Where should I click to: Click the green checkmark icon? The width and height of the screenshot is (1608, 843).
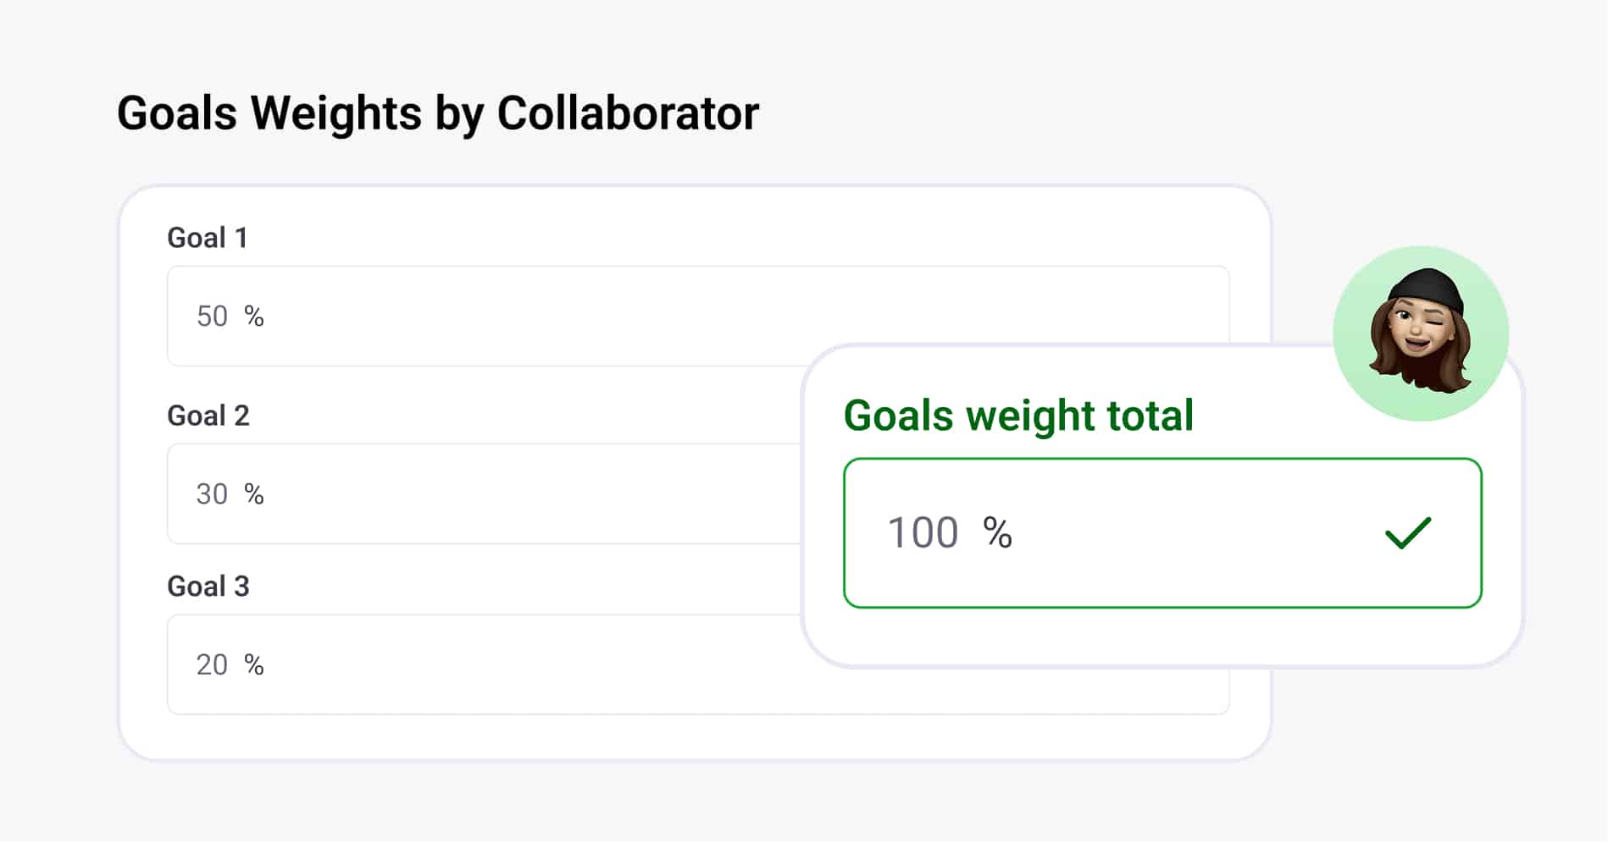tap(1407, 533)
